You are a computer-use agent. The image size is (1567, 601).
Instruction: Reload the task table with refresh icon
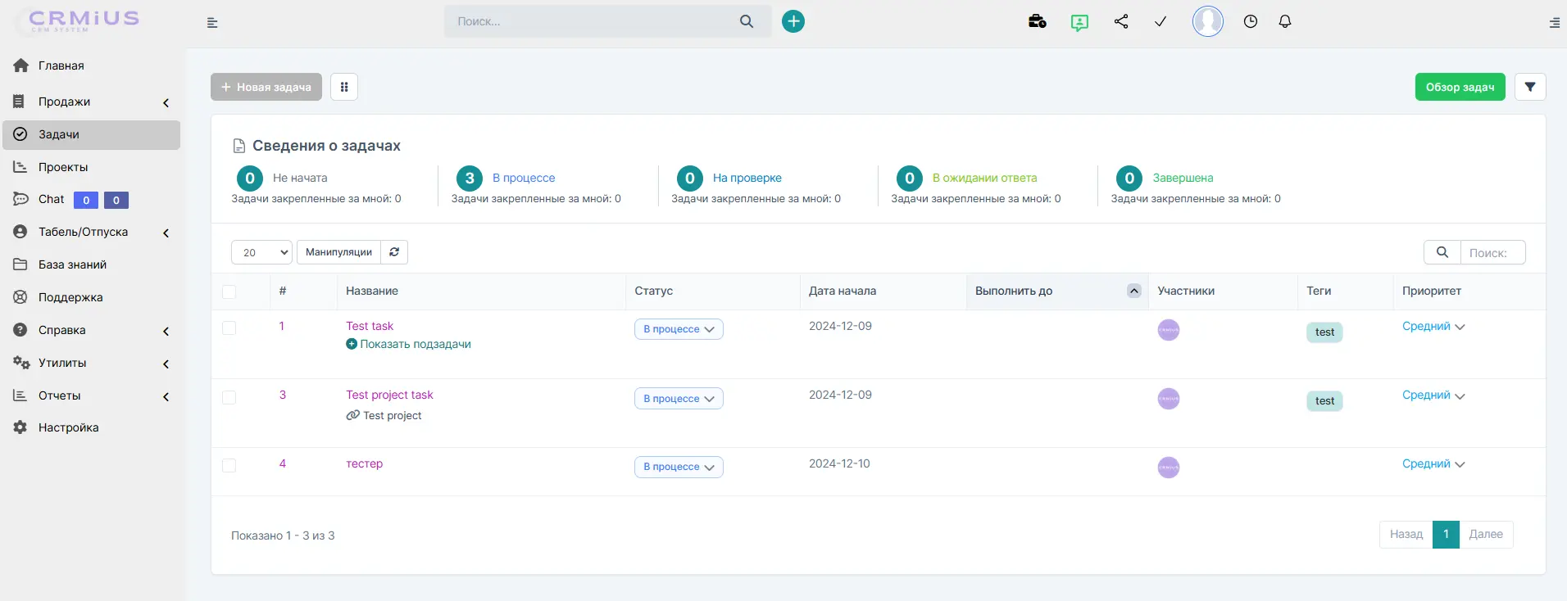(x=394, y=252)
